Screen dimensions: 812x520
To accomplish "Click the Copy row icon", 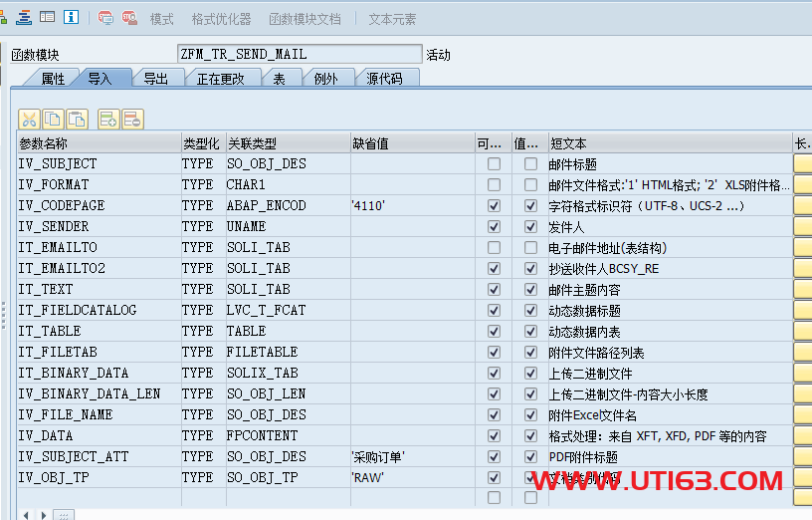I will click(x=53, y=120).
